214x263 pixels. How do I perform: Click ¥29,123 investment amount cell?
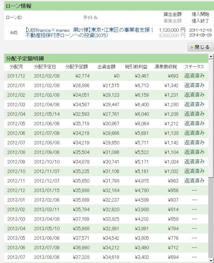111,95
